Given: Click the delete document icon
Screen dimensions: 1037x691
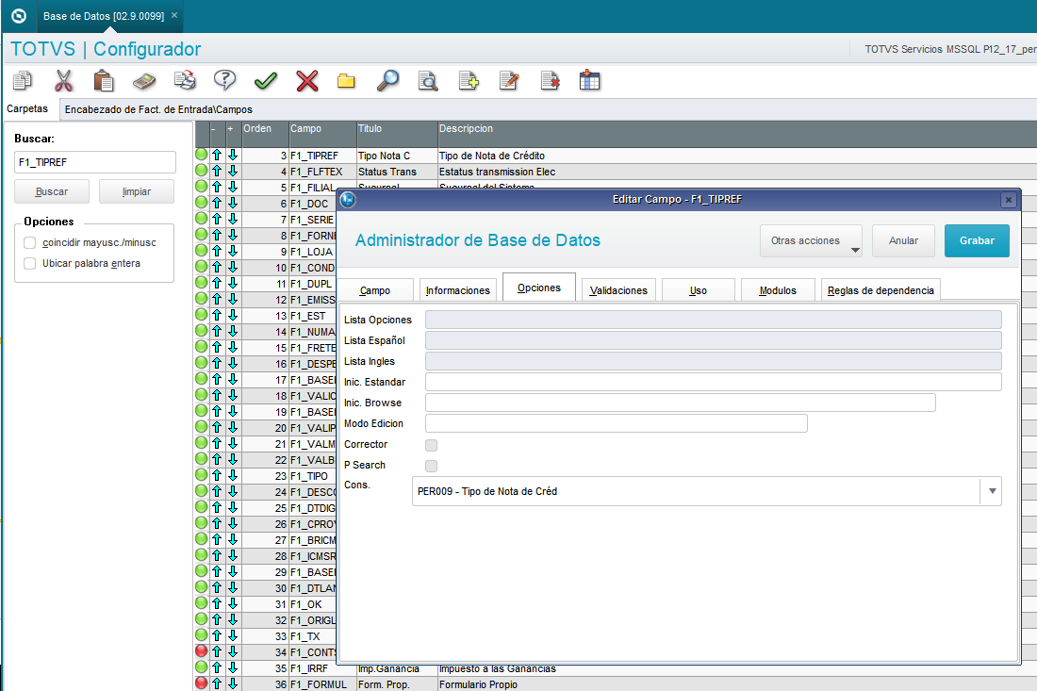Looking at the screenshot, I should tap(550, 81).
